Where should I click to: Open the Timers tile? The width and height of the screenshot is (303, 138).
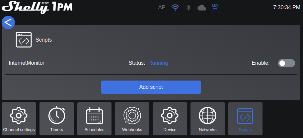click(57, 119)
